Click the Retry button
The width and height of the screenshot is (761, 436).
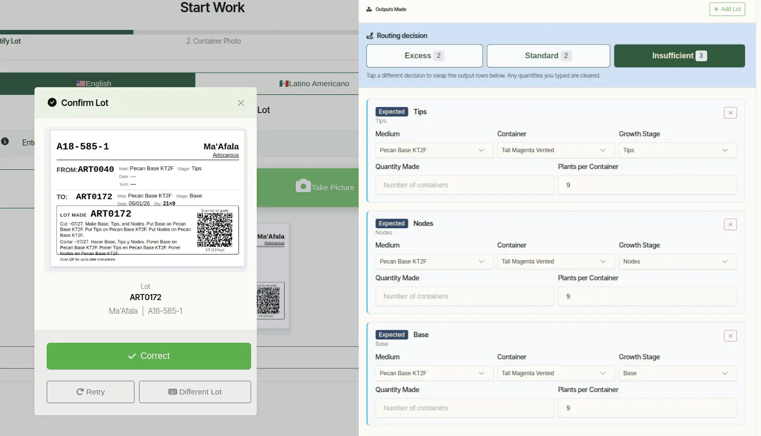90,392
